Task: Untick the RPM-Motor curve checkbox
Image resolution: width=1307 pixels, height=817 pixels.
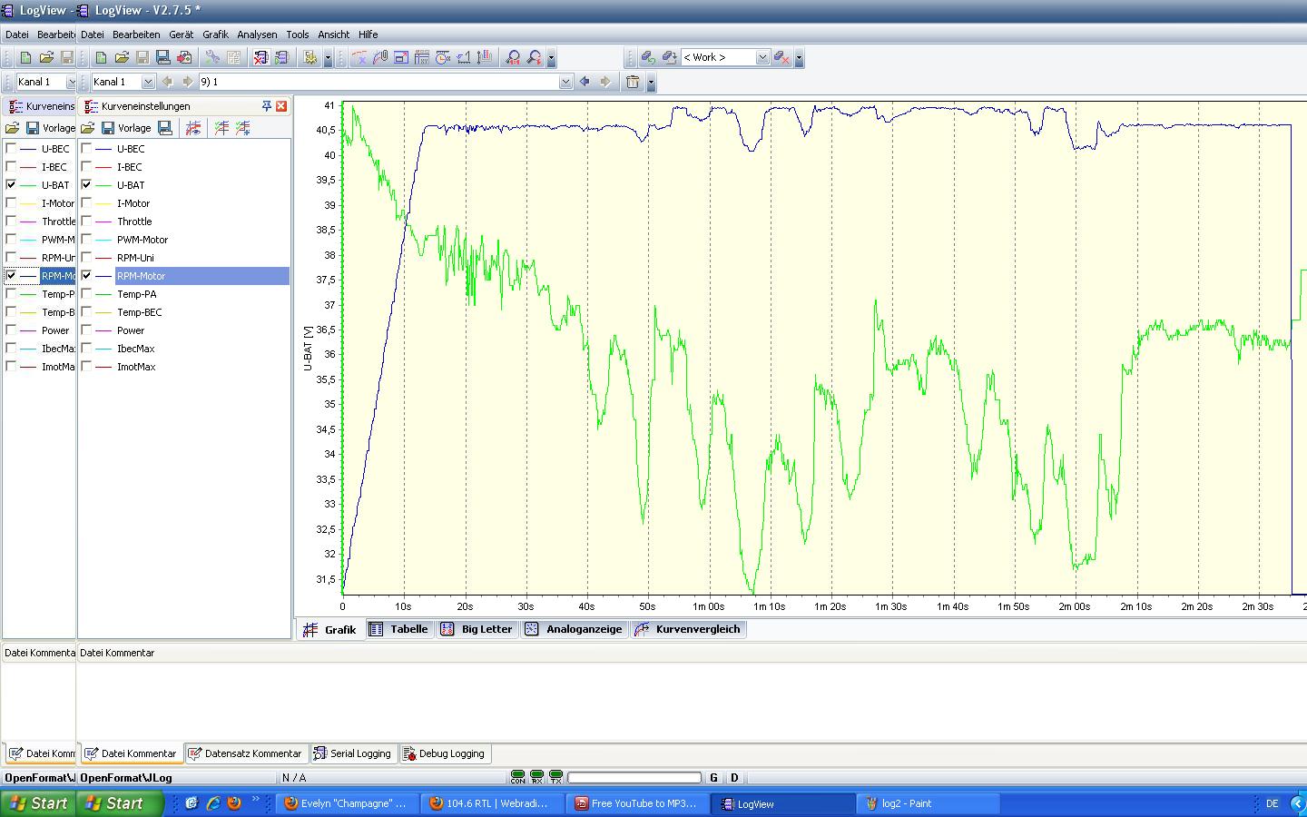Action: tap(87, 276)
